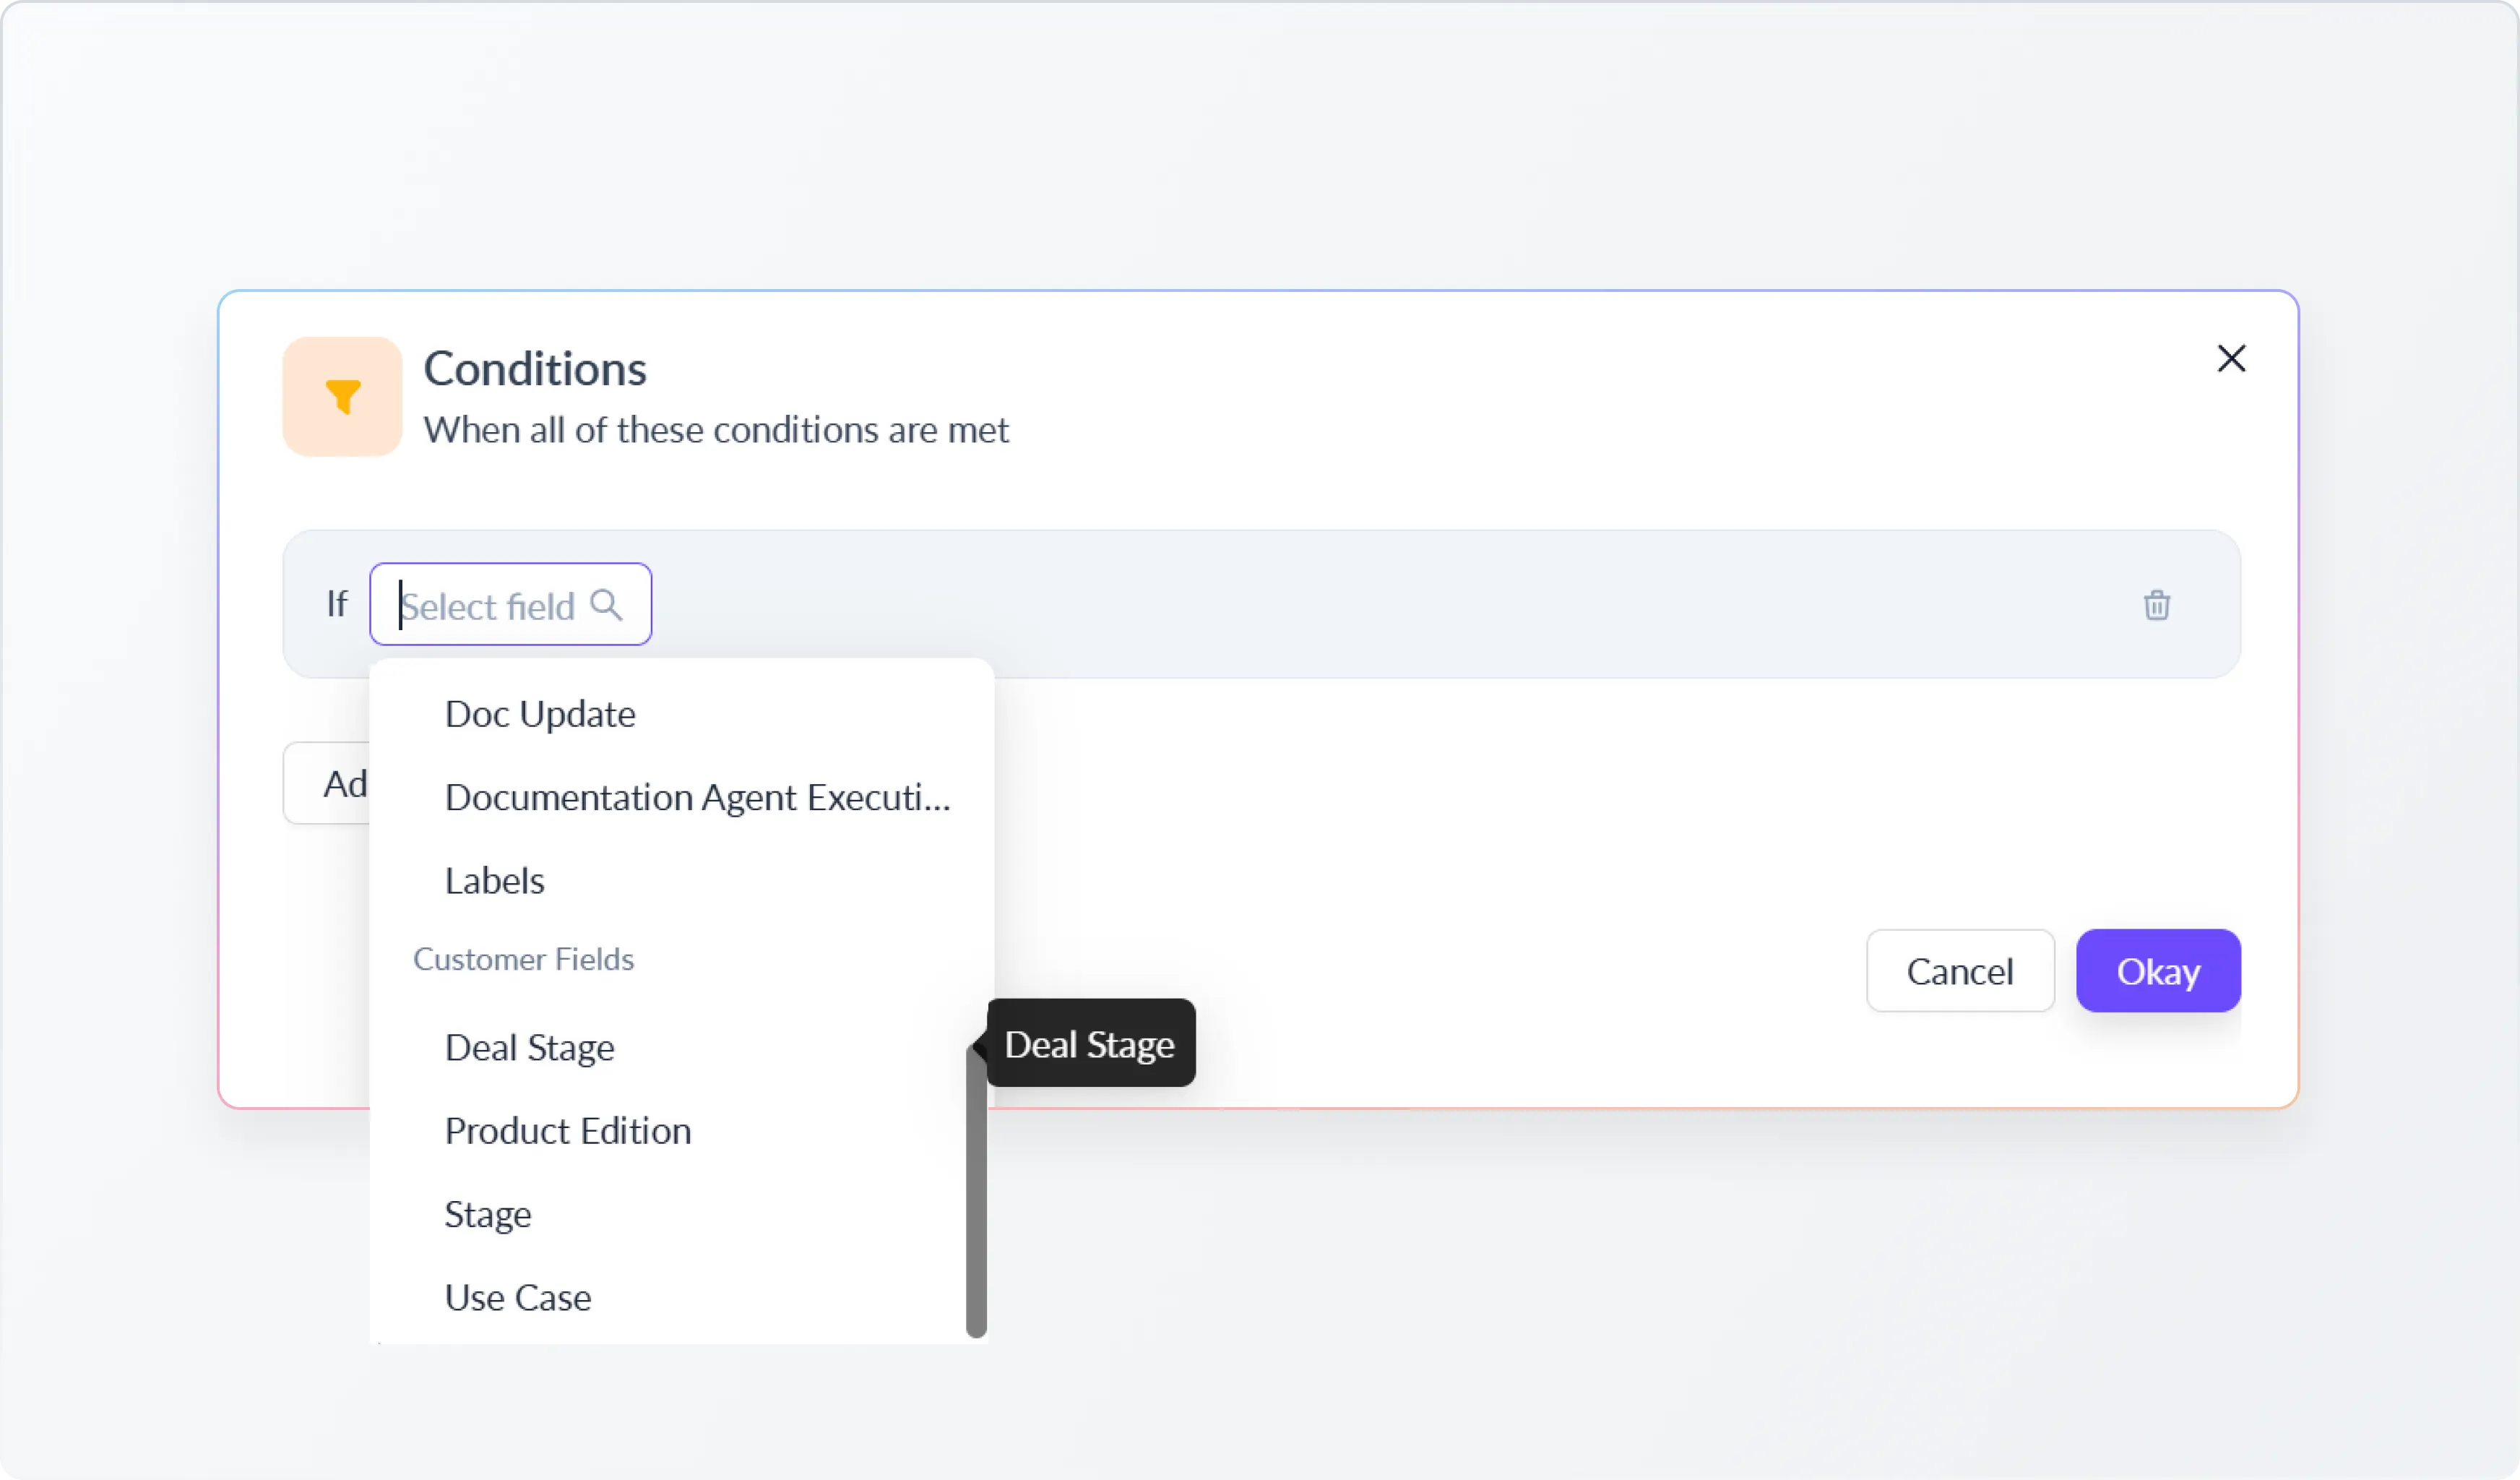Image resolution: width=2520 pixels, height=1480 pixels.
Task: Pick Deal Stage under Customer Fields
Action: 529,1047
